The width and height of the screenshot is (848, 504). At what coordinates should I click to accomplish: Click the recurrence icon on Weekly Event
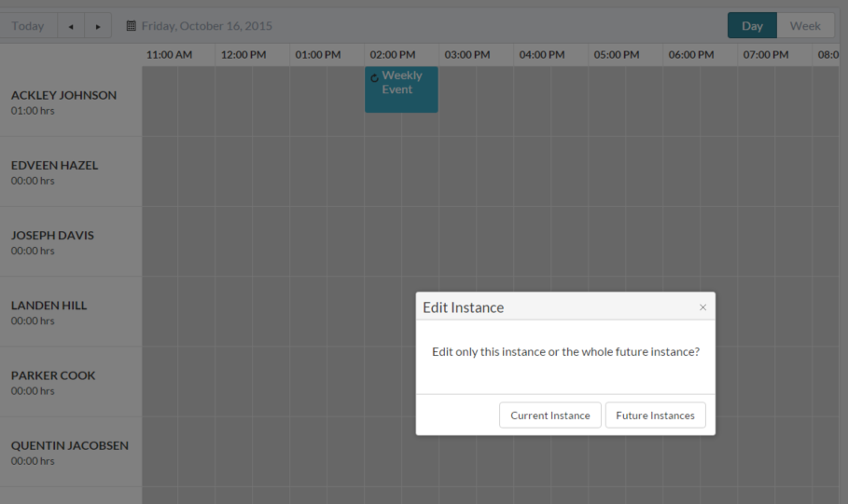click(x=374, y=78)
